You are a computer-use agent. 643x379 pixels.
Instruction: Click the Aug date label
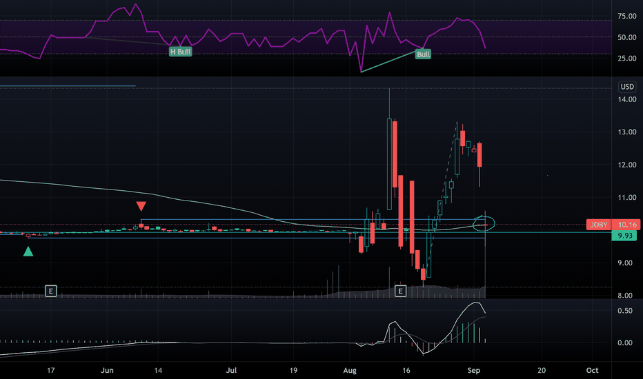pos(350,371)
